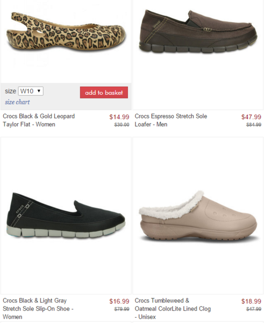264x323 pixels.
Task: Click the crossed-out $84.99 original price
Action: point(254,125)
